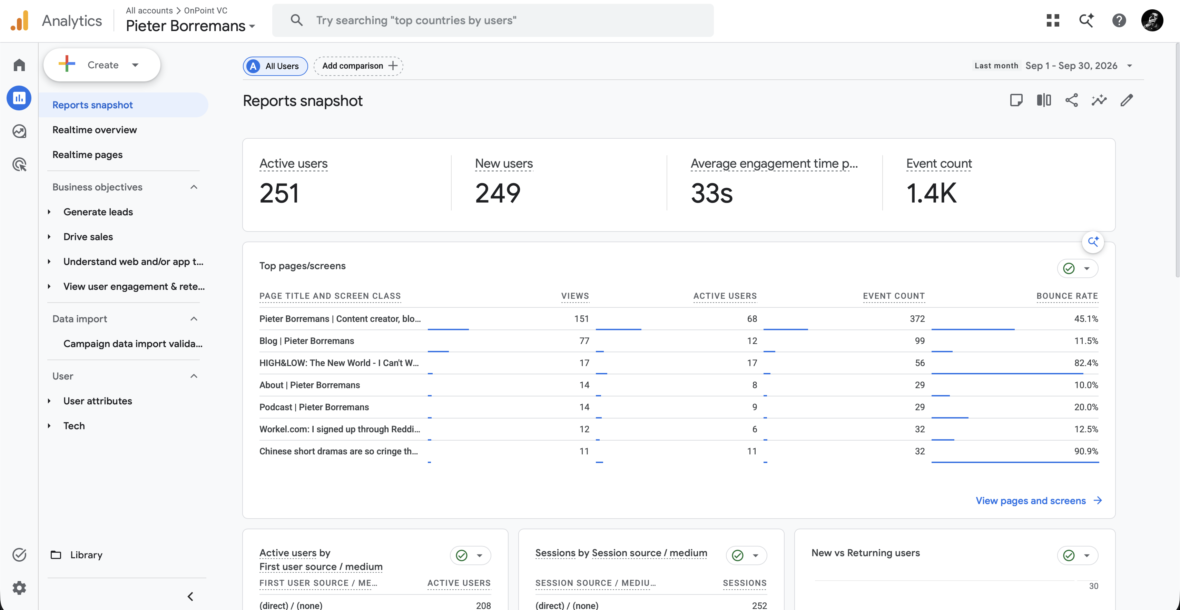
Task: Click the All Users comparison chip
Action: (x=275, y=66)
